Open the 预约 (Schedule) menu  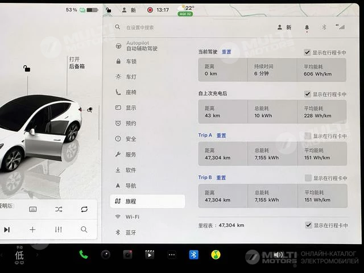coord(126,123)
